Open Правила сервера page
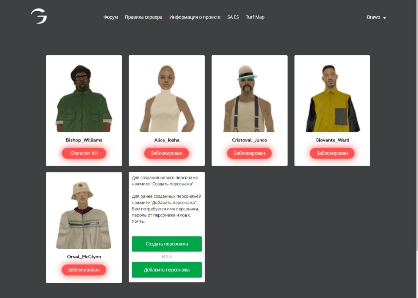 [x=143, y=17]
